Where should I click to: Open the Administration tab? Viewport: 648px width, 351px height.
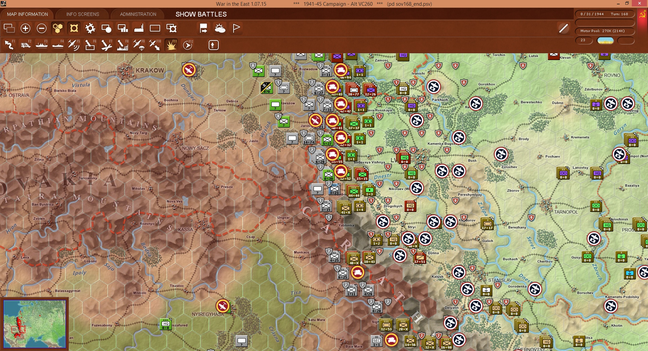[x=138, y=14]
